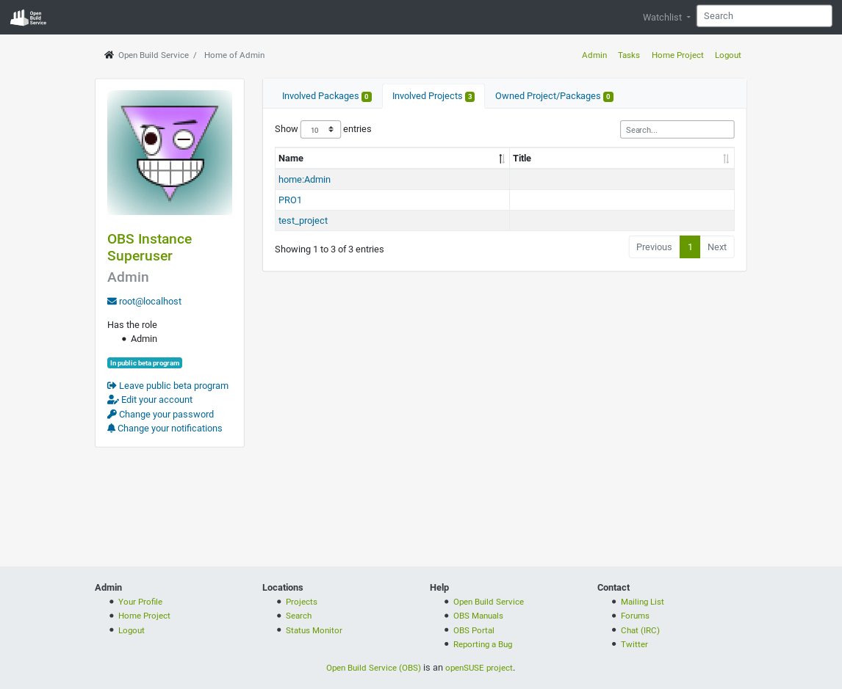Viewport: 842px width, 689px height.
Task: Click the key icon for changing password
Action: point(111,414)
